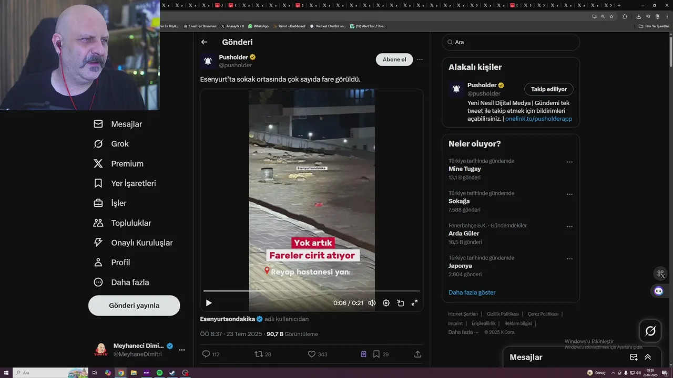Viewport: 673px width, 378px height.
Task: Switch the video to fullscreen
Action: point(414,303)
